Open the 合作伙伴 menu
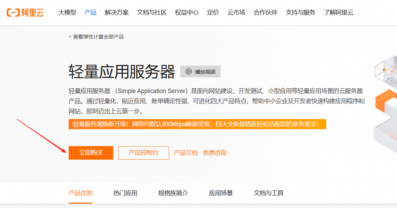The width and height of the screenshot is (397, 208). [x=265, y=13]
